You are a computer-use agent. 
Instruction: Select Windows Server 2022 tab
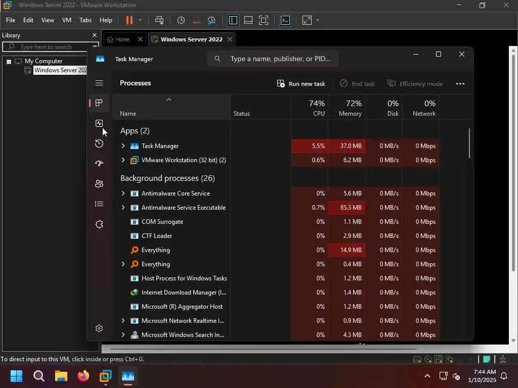click(192, 39)
